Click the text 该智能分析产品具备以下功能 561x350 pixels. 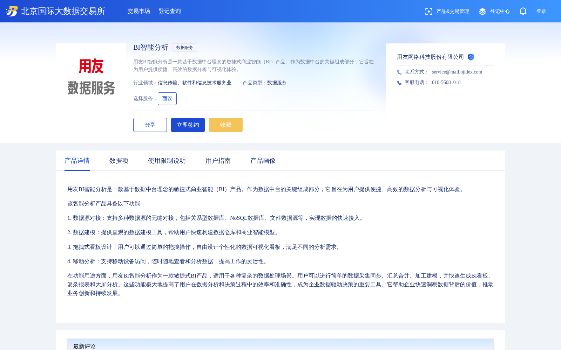pos(107,204)
